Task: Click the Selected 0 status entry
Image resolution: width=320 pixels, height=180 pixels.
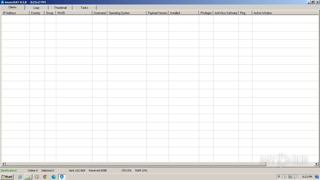Action: coord(47,170)
